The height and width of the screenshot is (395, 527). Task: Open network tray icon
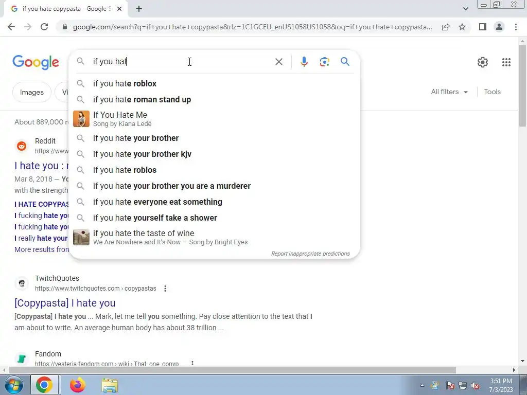click(463, 386)
